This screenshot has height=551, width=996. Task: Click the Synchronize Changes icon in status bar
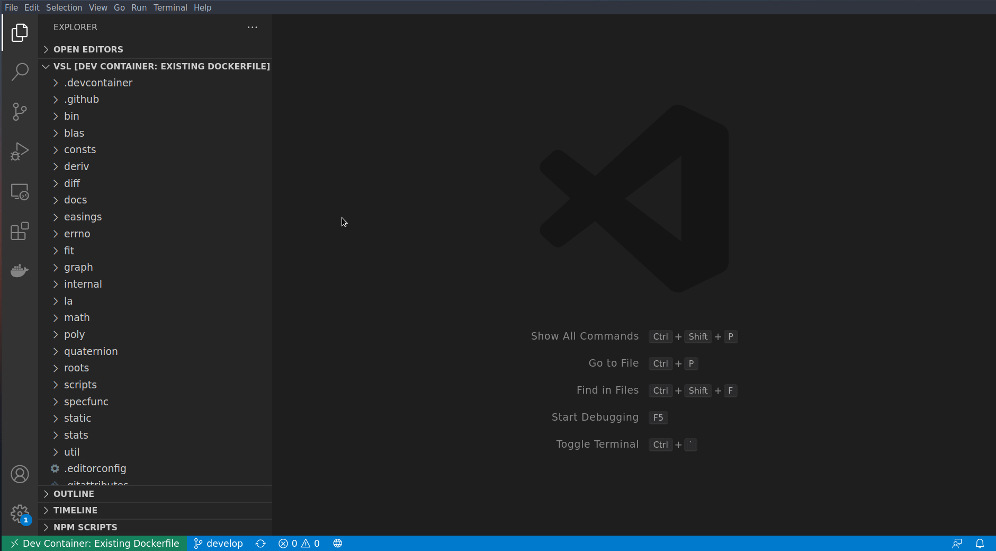[261, 544]
